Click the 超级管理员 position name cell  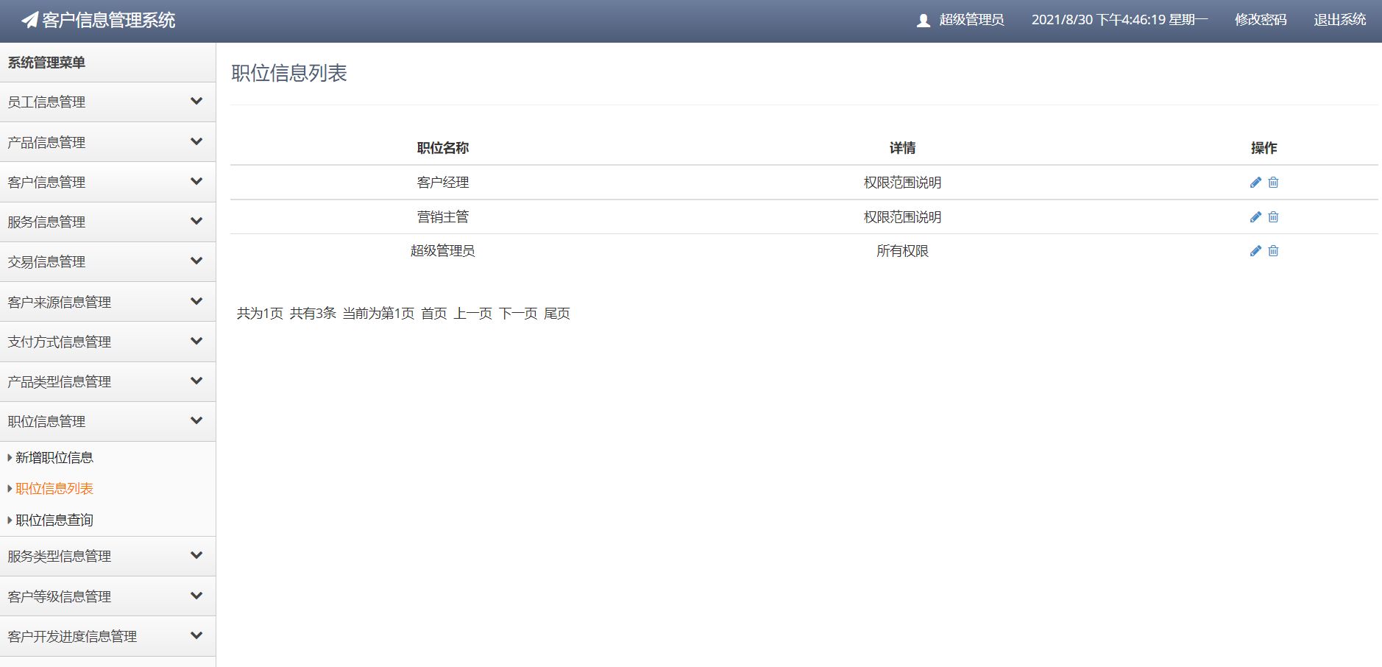(x=443, y=251)
